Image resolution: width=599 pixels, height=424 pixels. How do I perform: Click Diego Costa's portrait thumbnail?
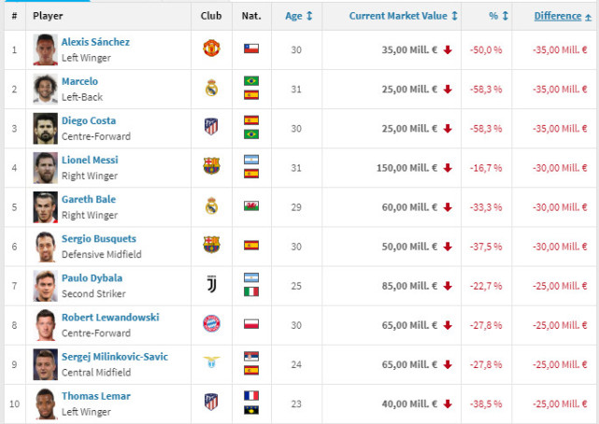[x=44, y=127]
